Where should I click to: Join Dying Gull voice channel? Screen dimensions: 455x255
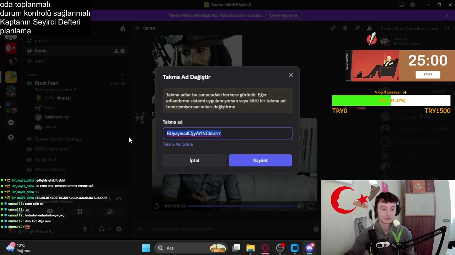click(75, 159)
